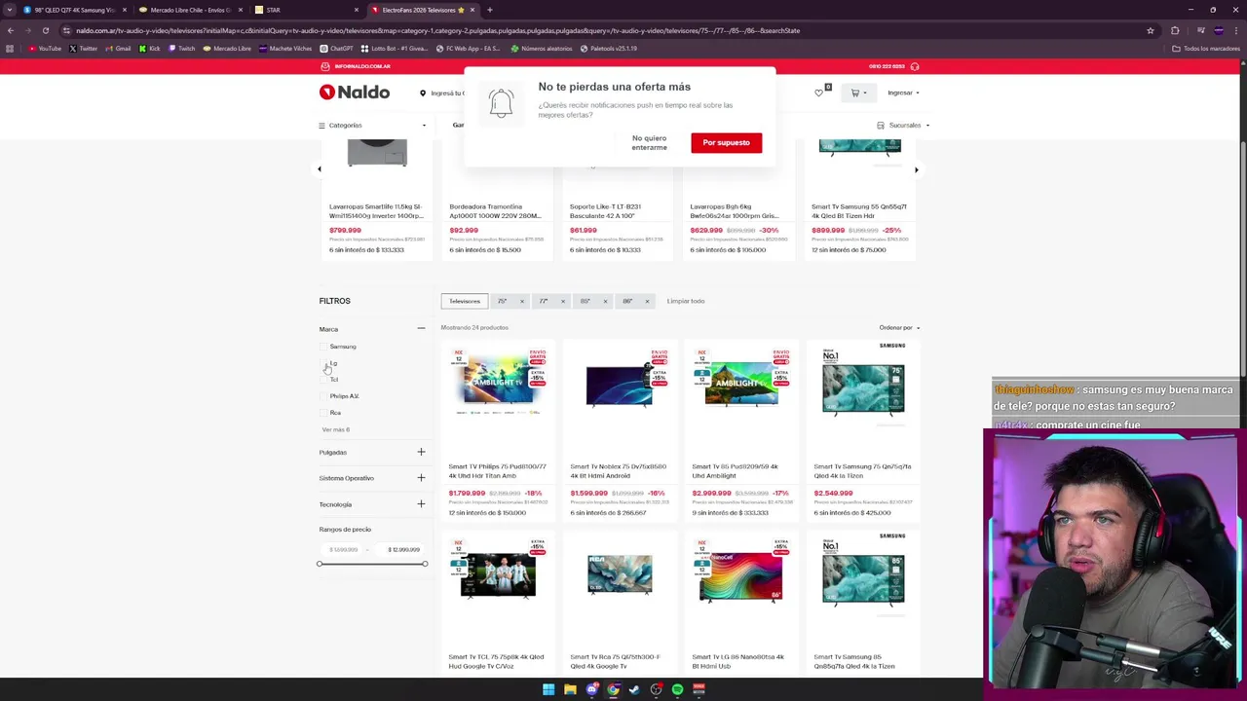
Task: Click the carousel left arrow
Action: 320,169
